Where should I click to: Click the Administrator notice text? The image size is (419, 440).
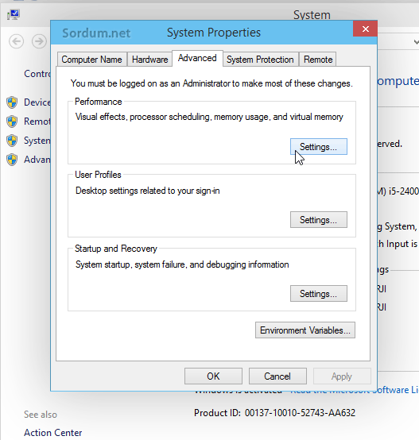click(x=211, y=83)
